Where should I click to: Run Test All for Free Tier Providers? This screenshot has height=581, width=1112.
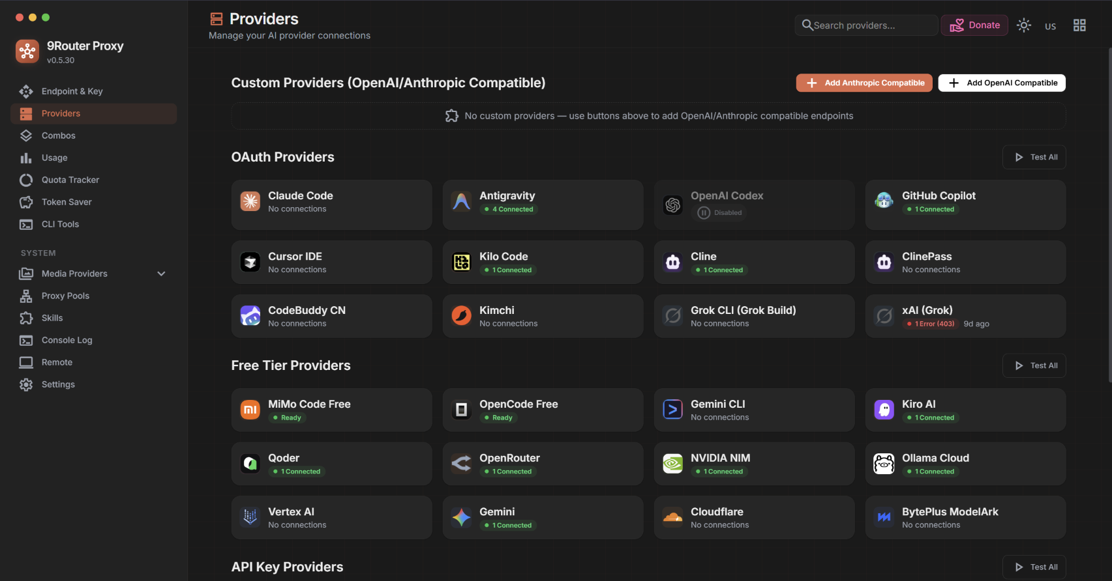(x=1034, y=365)
